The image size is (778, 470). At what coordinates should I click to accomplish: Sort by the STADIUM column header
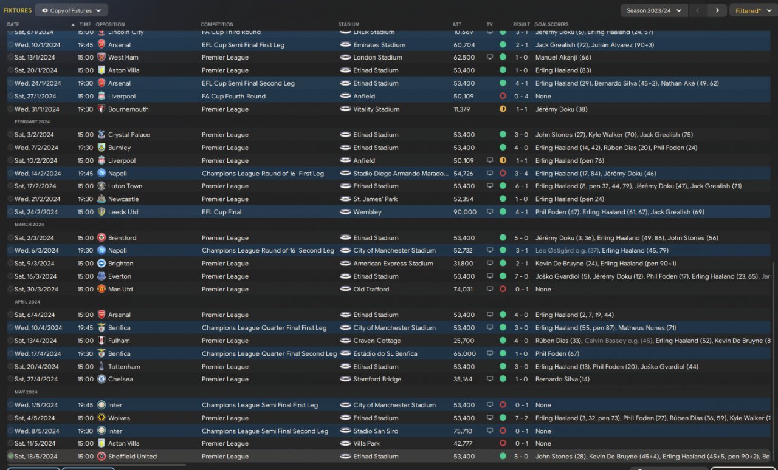click(348, 24)
